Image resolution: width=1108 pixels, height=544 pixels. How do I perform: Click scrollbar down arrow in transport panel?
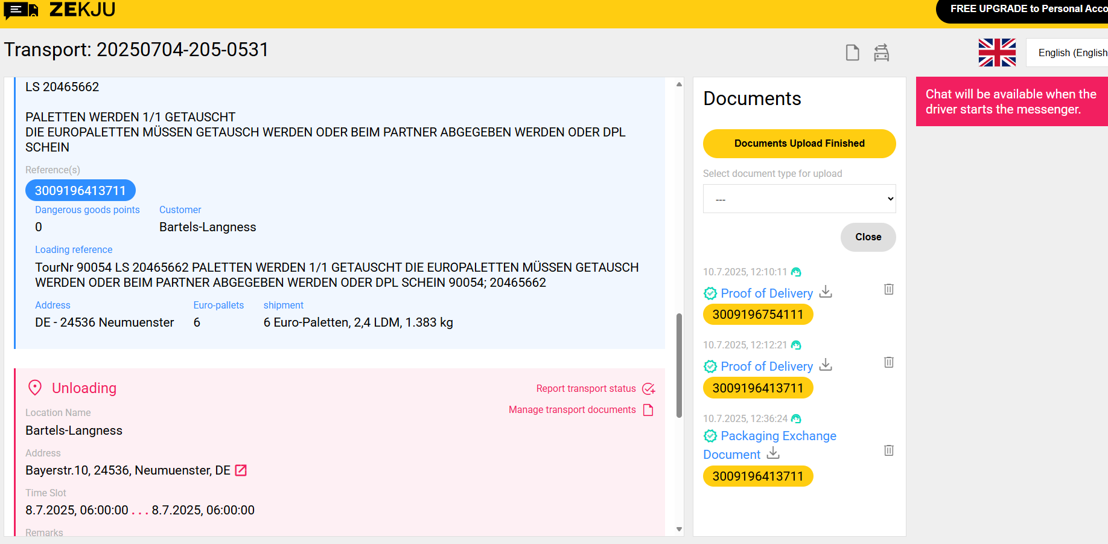click(x=679, y=530)
